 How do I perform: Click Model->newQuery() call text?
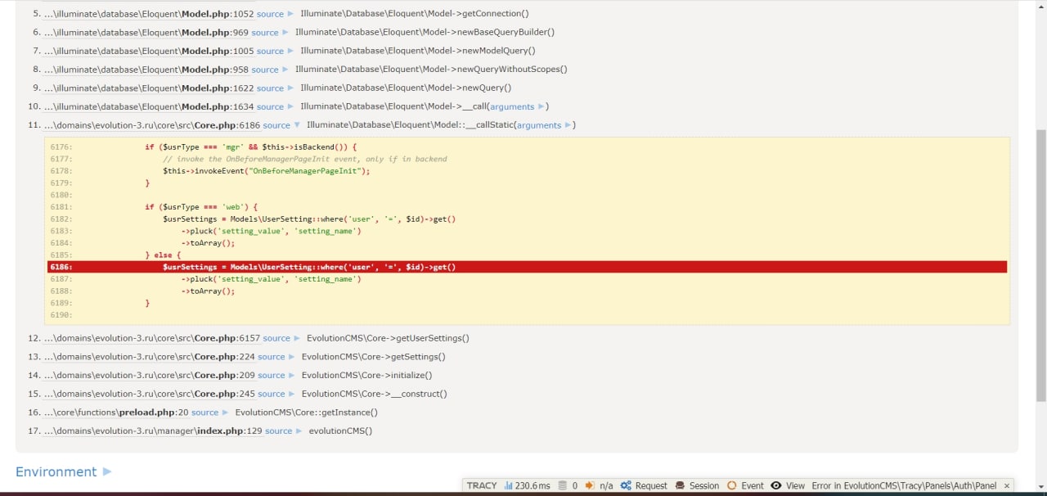[406, 88]
